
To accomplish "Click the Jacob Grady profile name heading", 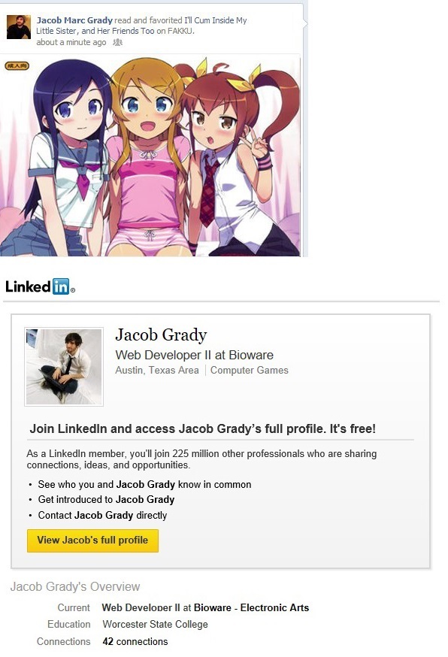I will 161,335.
